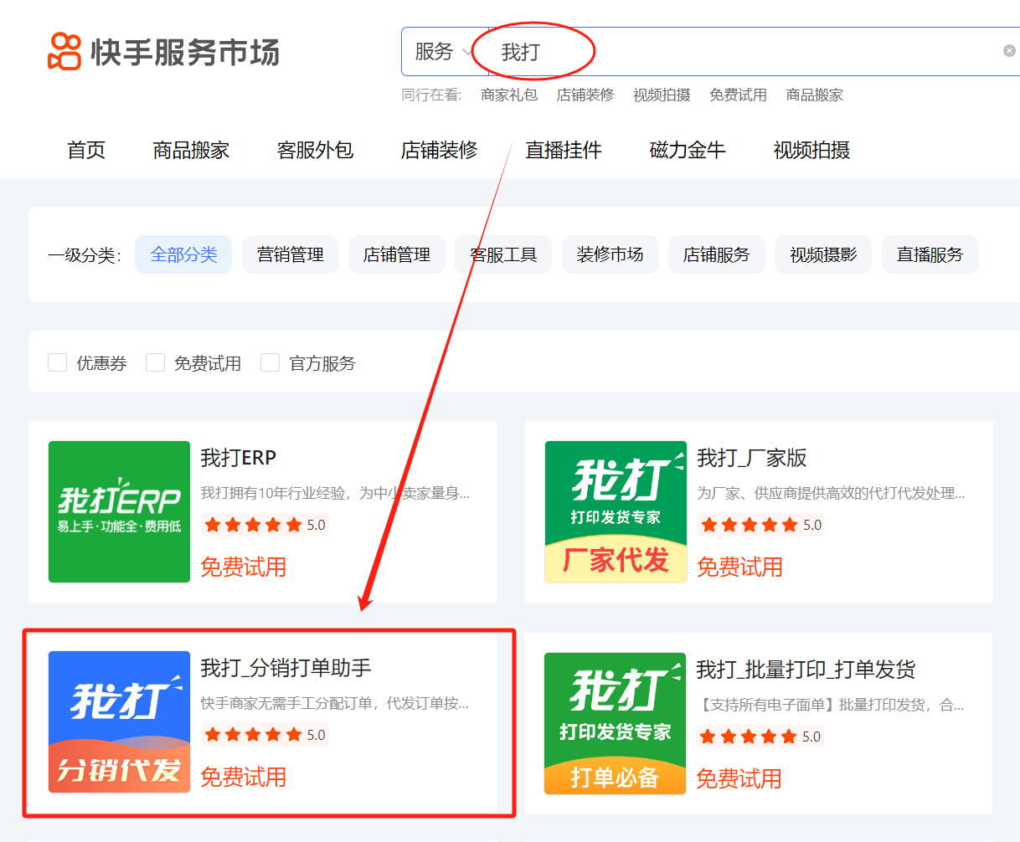Image resolution: width=1020 pixels, height=842 pixels.
Task: Clear the search box with the x icon
Action: click(1008, 50)
